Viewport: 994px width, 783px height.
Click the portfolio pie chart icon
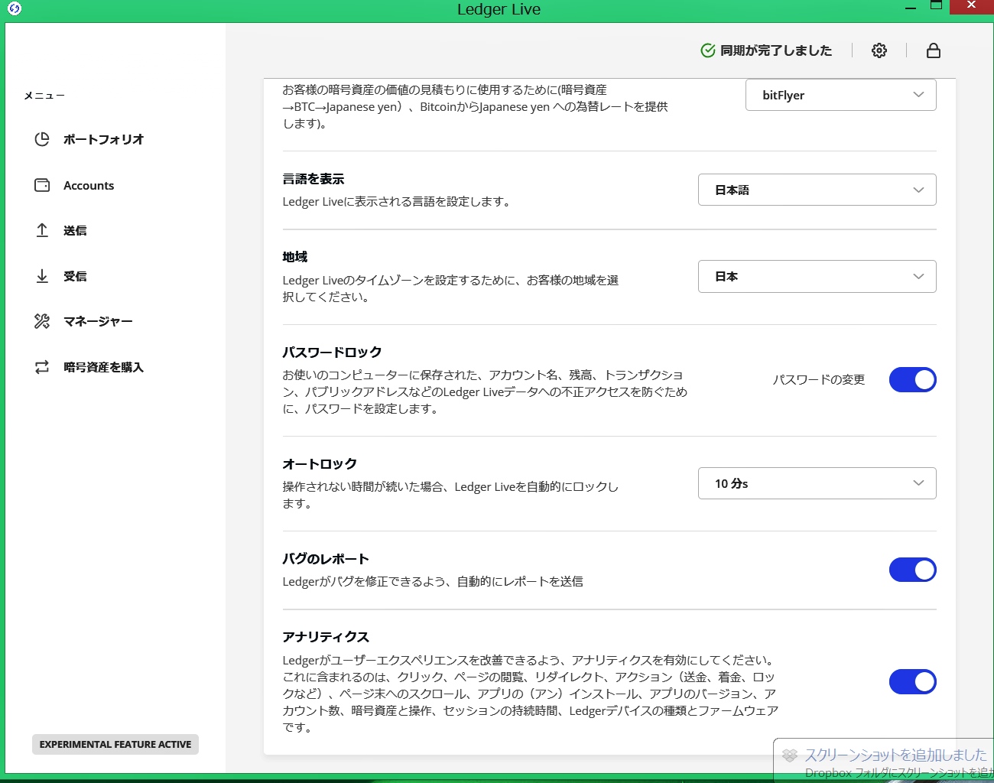tap(42, 139)
